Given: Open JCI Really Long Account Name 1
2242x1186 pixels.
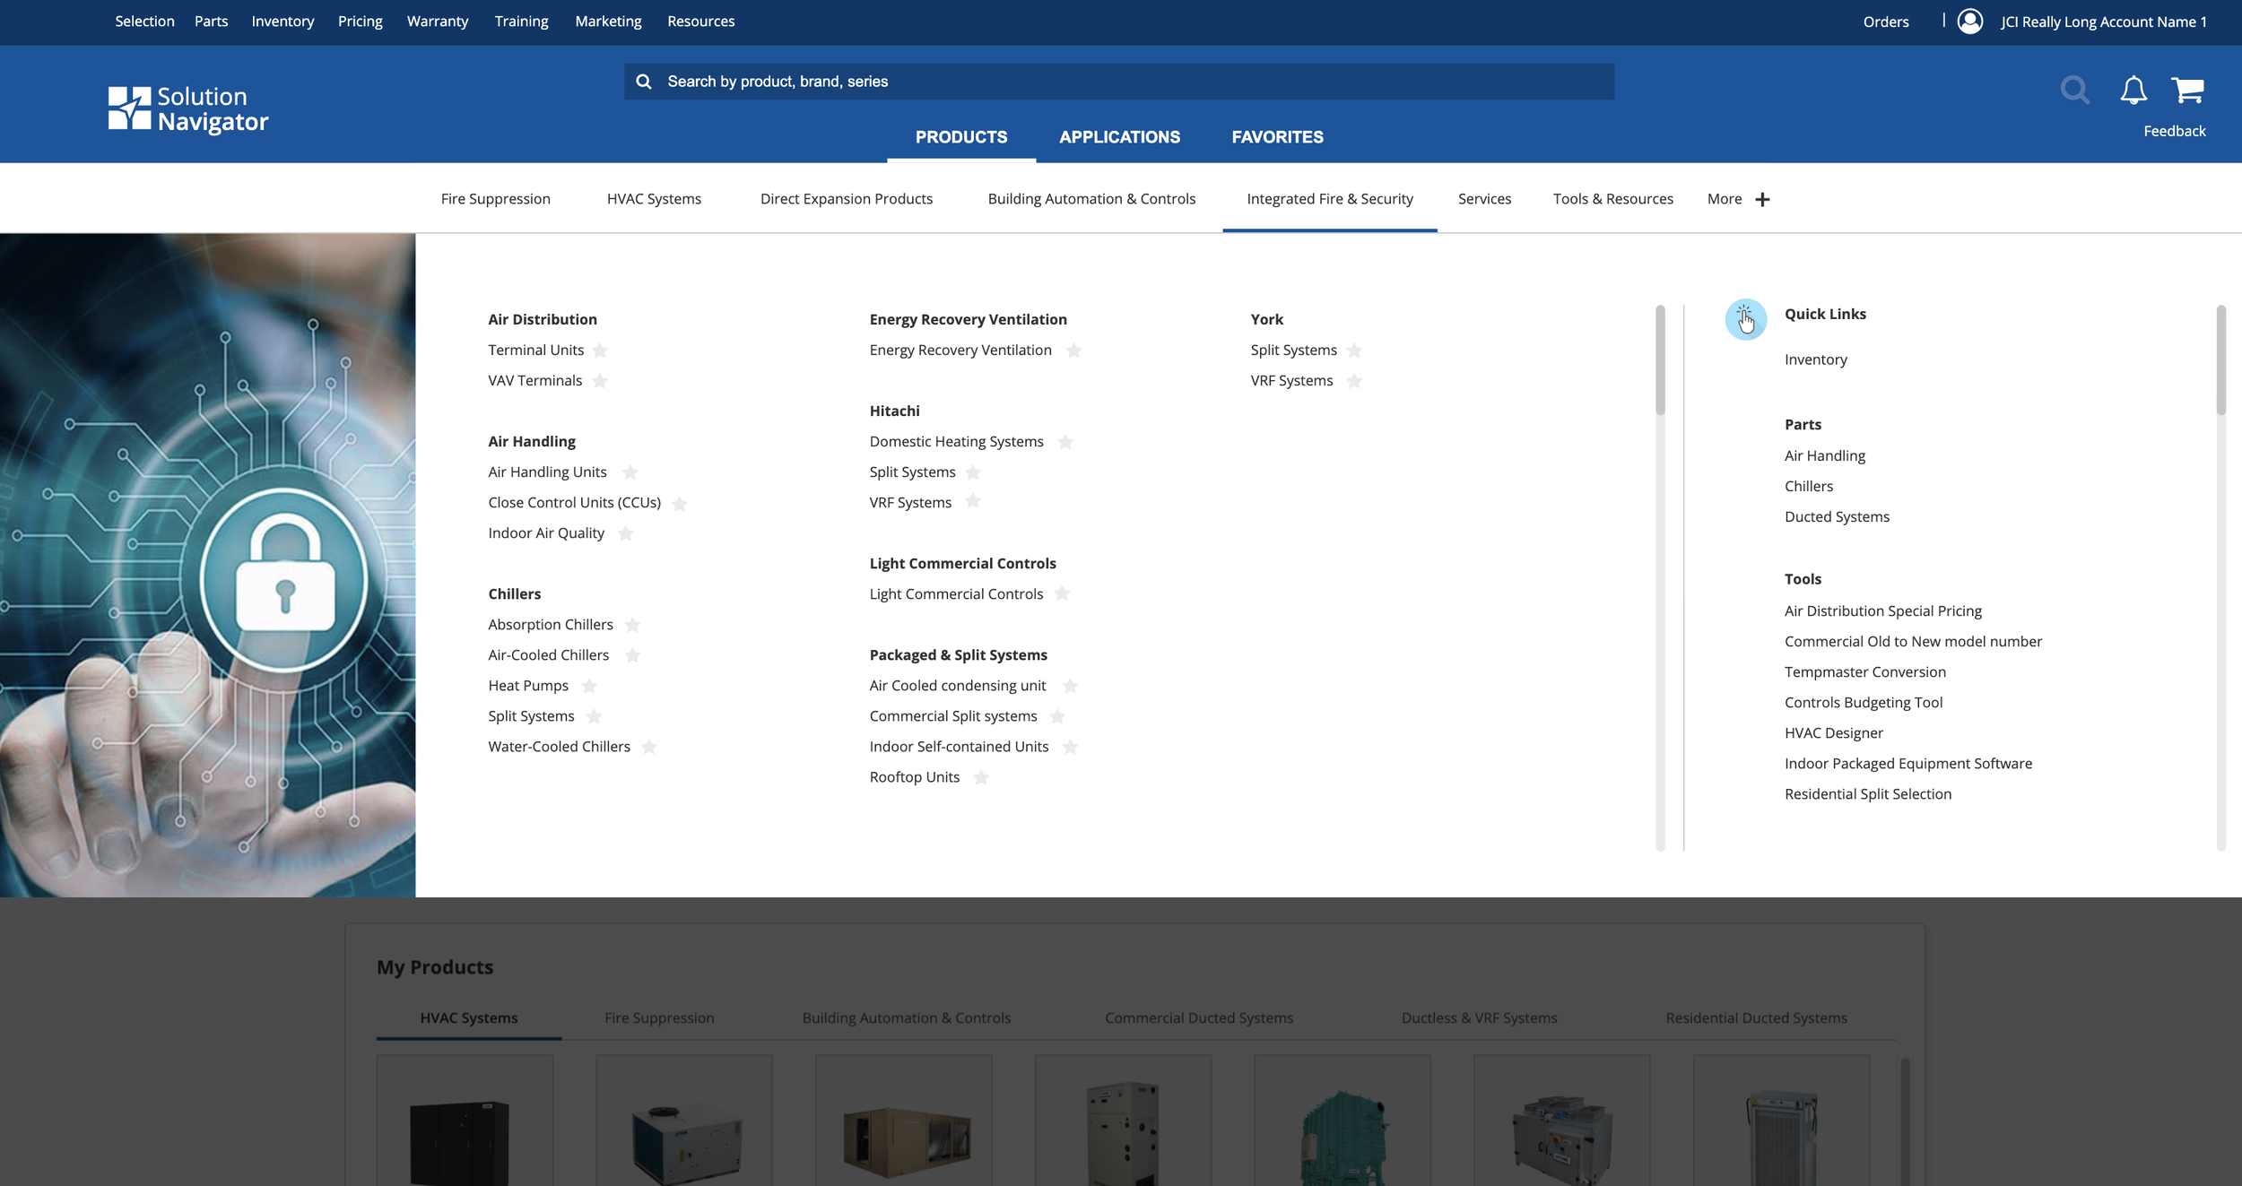Looking at the screenshot, I should point(2103,22).
